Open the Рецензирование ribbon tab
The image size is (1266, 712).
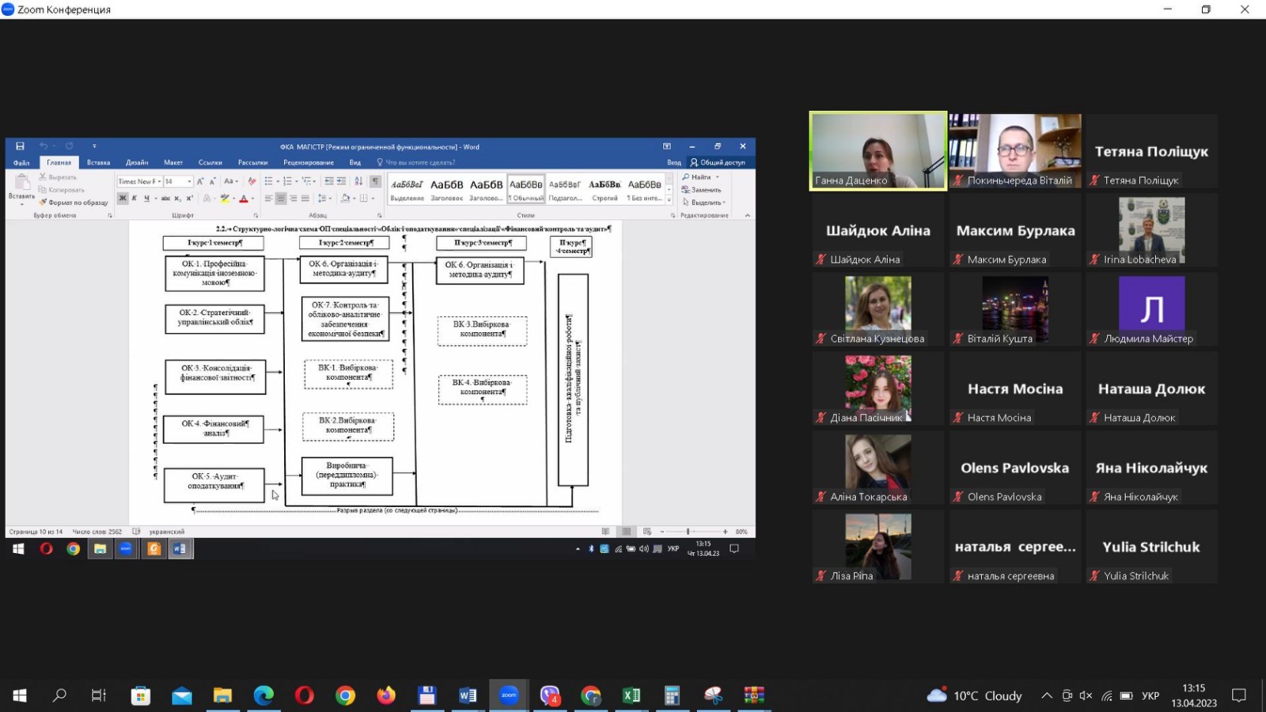pyautogui.click(x=308, y=162)
